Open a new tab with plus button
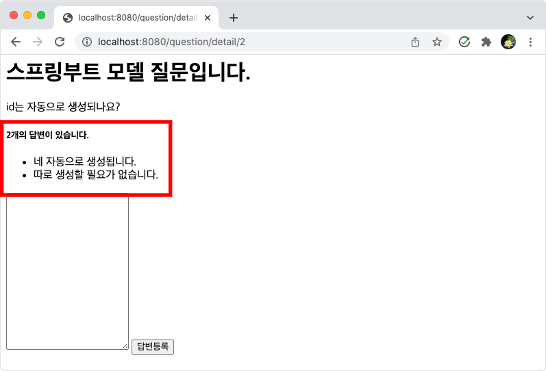The width and height of the screenshot is (546, 371). (x=234, y=18)
